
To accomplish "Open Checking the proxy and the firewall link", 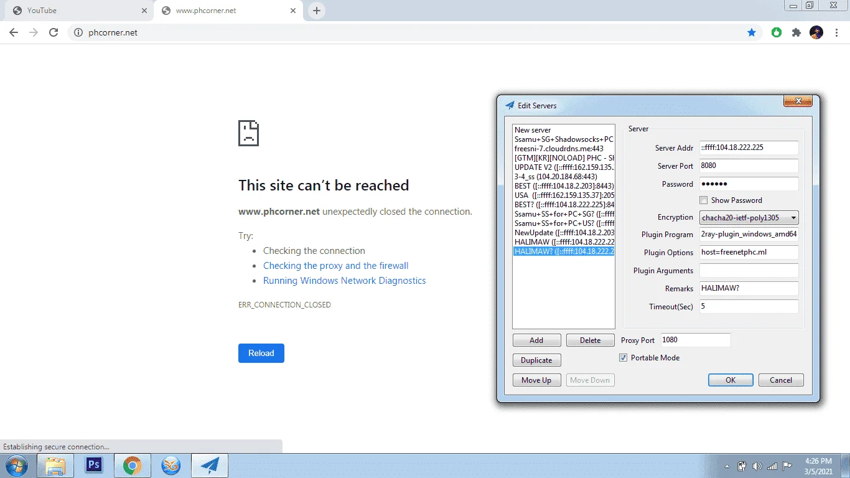I will 335,266.
